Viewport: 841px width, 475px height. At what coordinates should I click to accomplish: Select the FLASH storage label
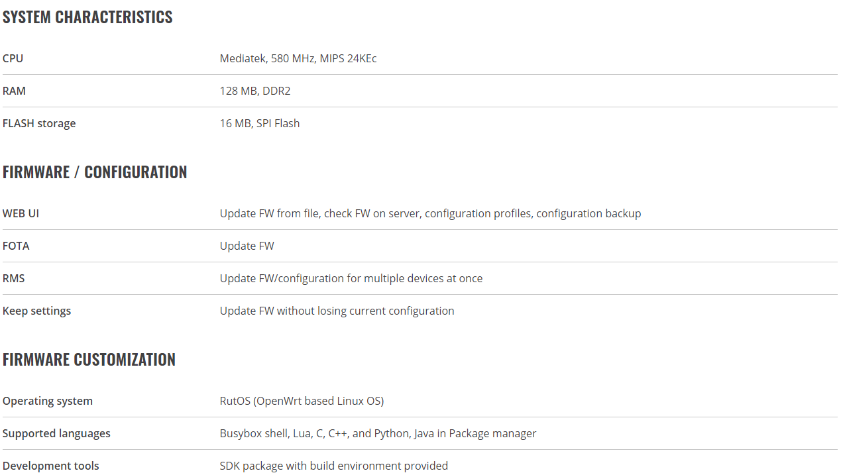(x=39, y=123)
